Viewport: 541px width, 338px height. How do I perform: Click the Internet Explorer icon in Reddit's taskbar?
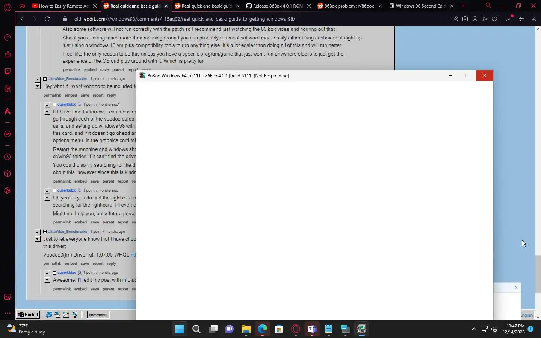[49, 315]
